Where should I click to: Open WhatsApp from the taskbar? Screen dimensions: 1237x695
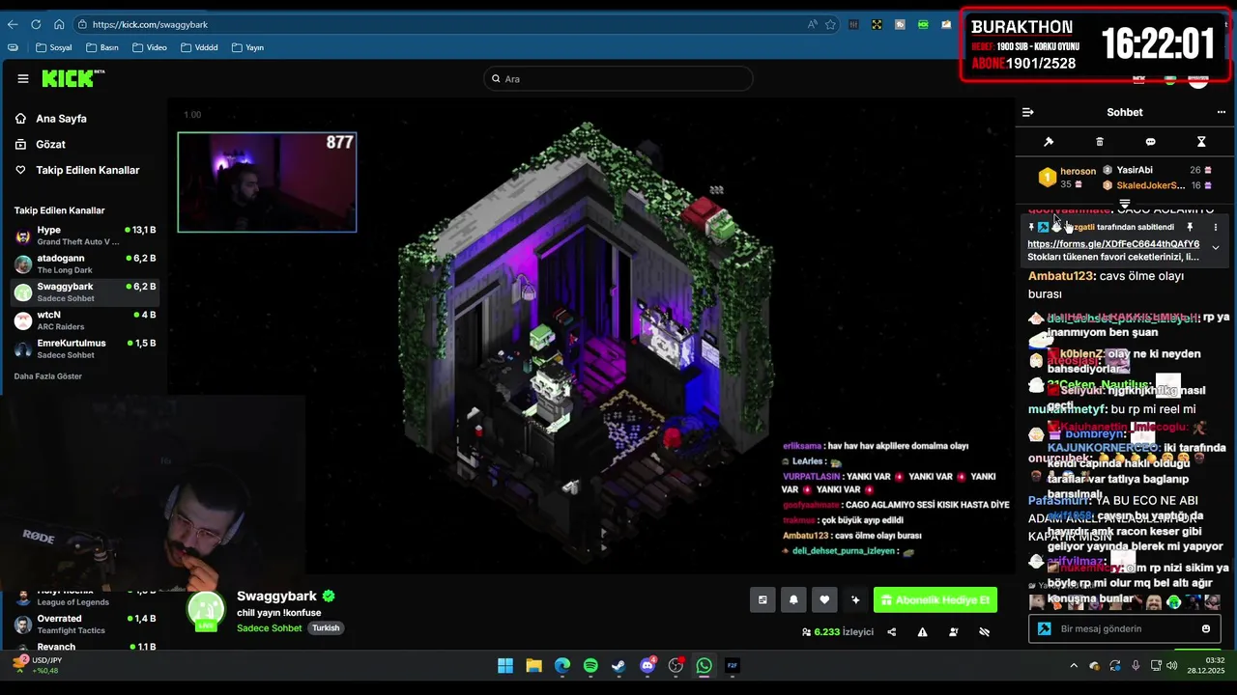[x=704, y=666]
